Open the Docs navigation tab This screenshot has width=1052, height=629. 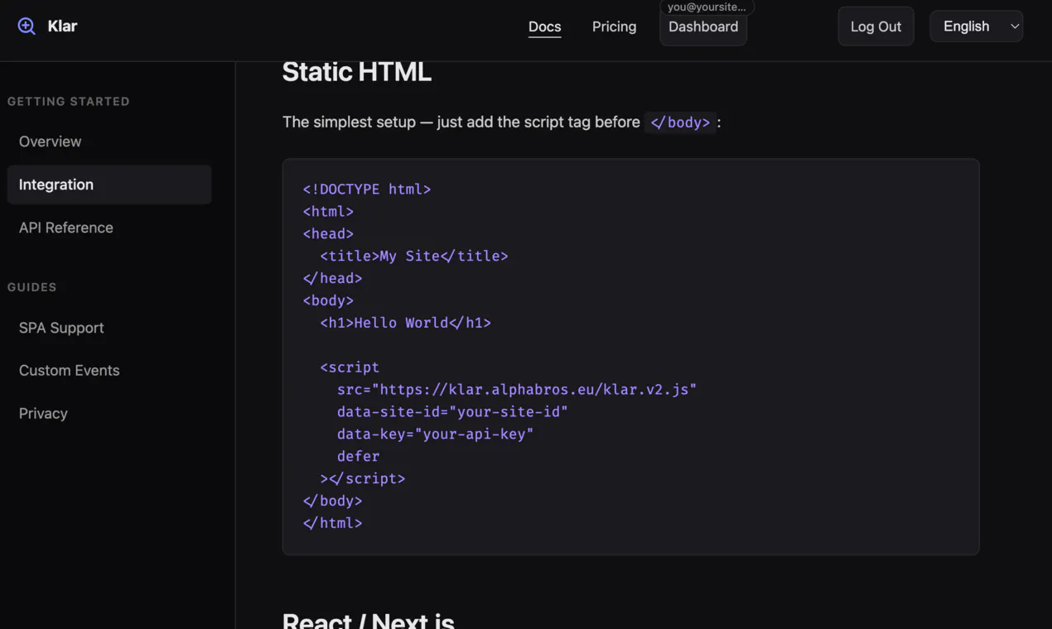[x=544, y=26]
